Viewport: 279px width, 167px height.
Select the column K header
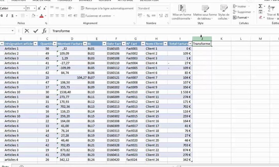[221, 39]
